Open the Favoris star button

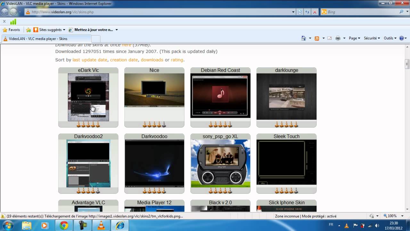pos(11,30)
